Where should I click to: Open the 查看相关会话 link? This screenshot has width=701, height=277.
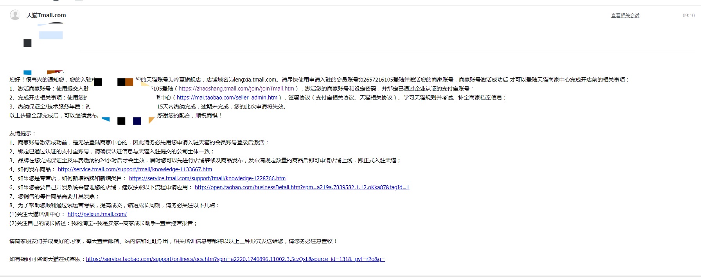click(x=625, y=16)
